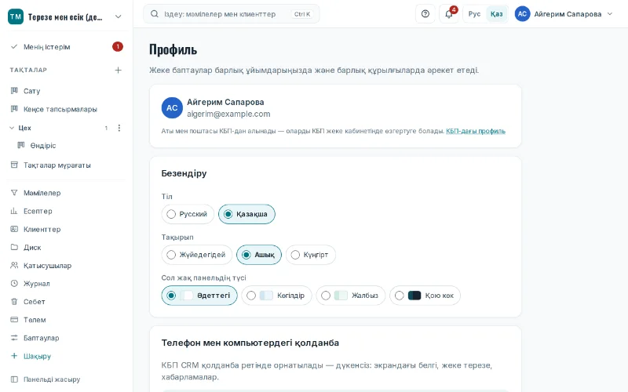
Task: Click the Әдеттегі white color swatch
Action: pyautogui.click(x=187, y=296)
